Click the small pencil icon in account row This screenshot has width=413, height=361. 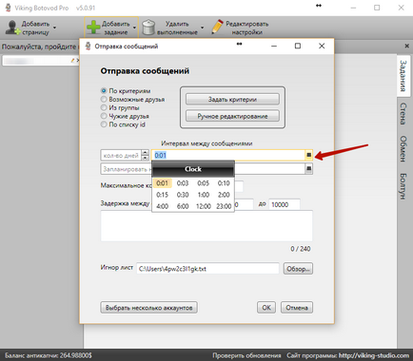(x=72, y=60)
